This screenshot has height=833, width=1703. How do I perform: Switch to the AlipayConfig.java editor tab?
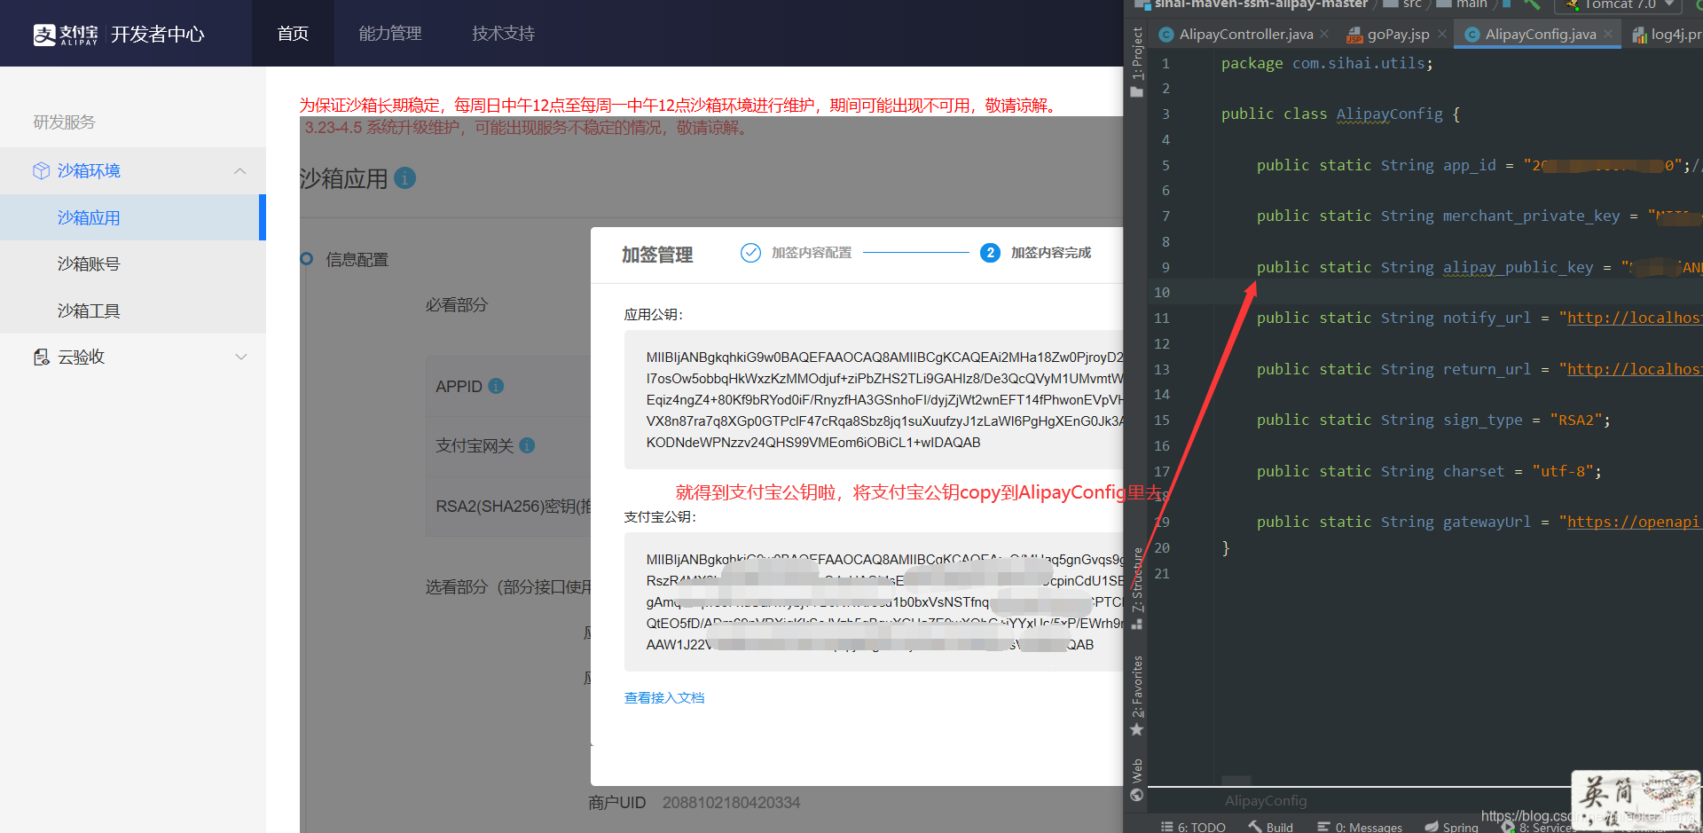1540,34
